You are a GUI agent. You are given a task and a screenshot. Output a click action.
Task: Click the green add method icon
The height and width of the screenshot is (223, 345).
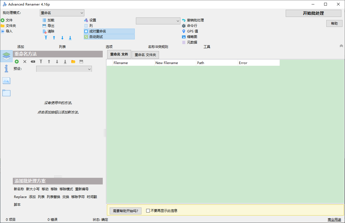tap(17, 62)
